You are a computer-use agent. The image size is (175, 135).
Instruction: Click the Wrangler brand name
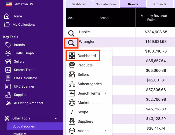click(87, 42)
